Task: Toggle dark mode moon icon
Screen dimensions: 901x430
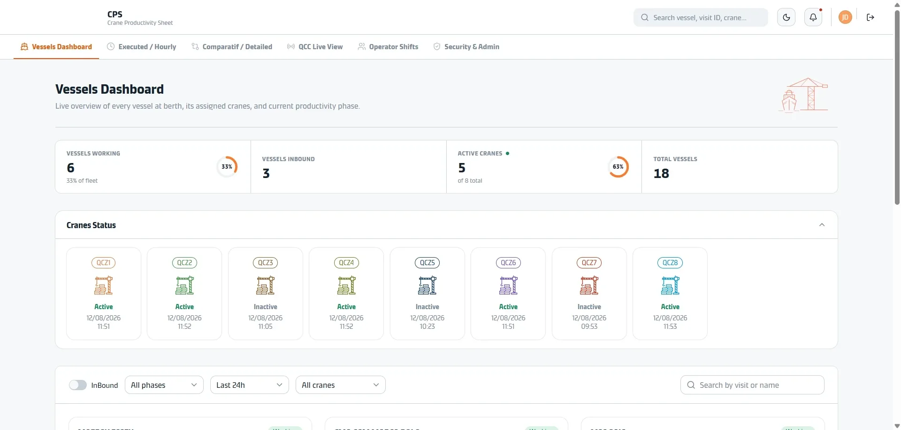Action: point(786,17)
